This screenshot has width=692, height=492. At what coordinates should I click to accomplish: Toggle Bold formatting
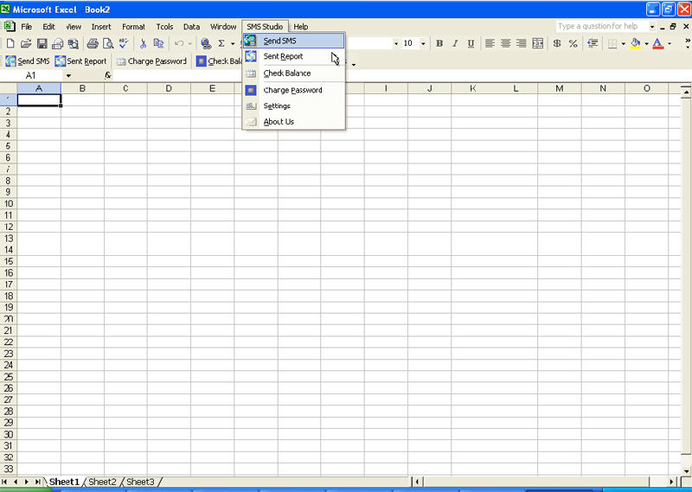point(439,43)
